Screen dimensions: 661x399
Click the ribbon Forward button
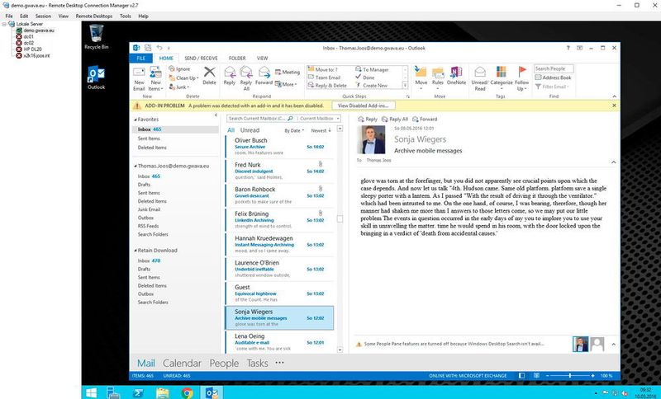(x=264, y=77)
